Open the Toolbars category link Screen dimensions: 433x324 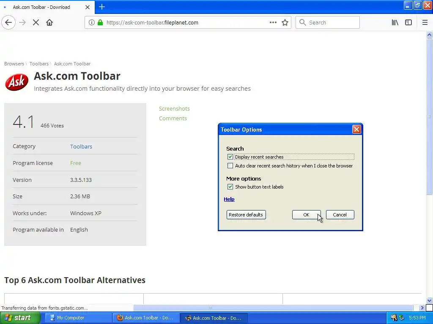[x=81, y=146]
